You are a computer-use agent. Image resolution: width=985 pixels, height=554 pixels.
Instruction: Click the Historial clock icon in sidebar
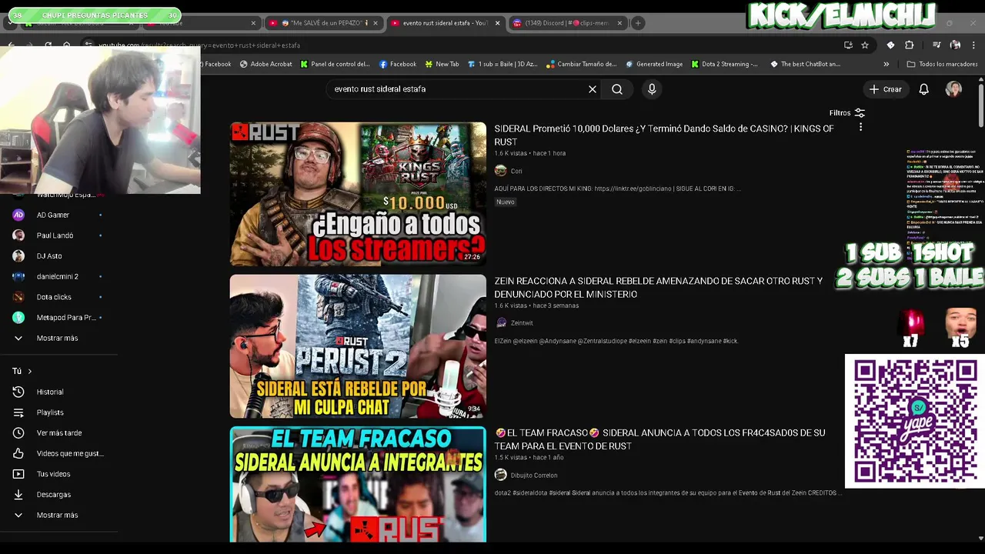click(18, 392)
